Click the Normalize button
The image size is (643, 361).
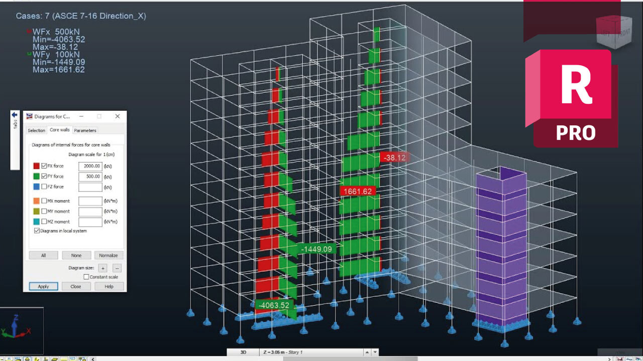[109, 255]
